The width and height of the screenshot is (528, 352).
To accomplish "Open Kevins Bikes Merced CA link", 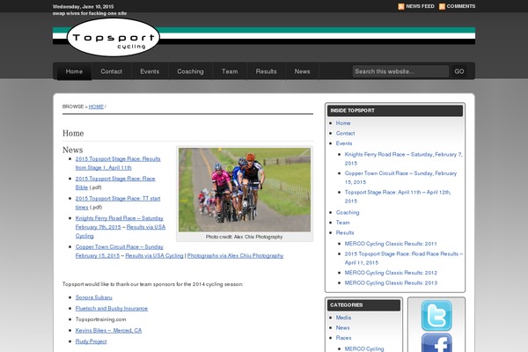I will point(108,331).
